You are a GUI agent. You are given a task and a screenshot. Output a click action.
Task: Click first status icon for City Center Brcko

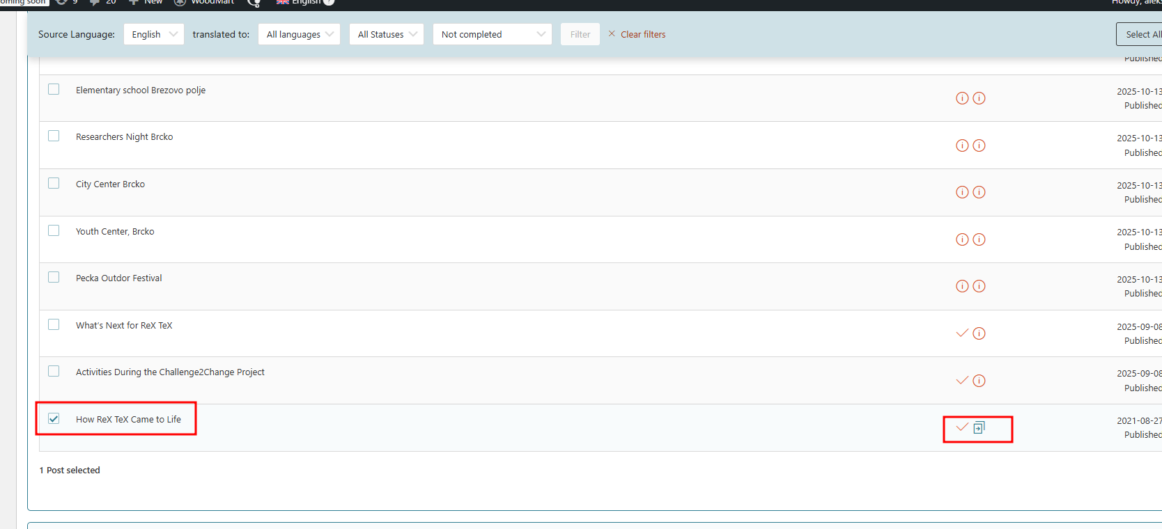point(962,192)
